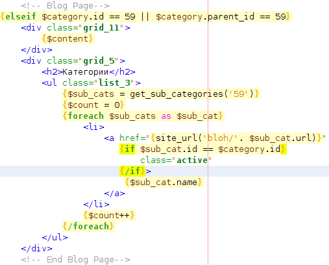The height and width of the screenshot is (265, 329).
Task: Click the 'End Blog Page' comment
Action: (75, 260)
